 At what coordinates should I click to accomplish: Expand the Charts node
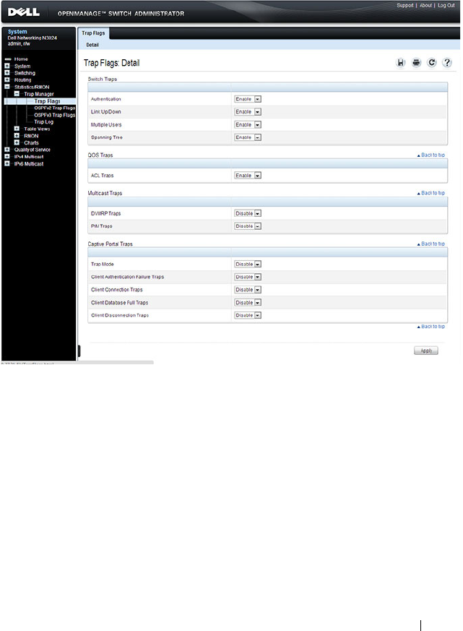(17, 142)
